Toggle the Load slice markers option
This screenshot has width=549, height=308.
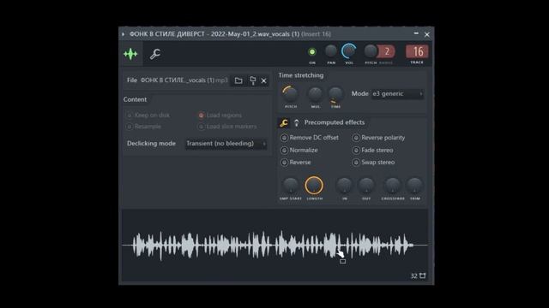(x=227, y=127)
